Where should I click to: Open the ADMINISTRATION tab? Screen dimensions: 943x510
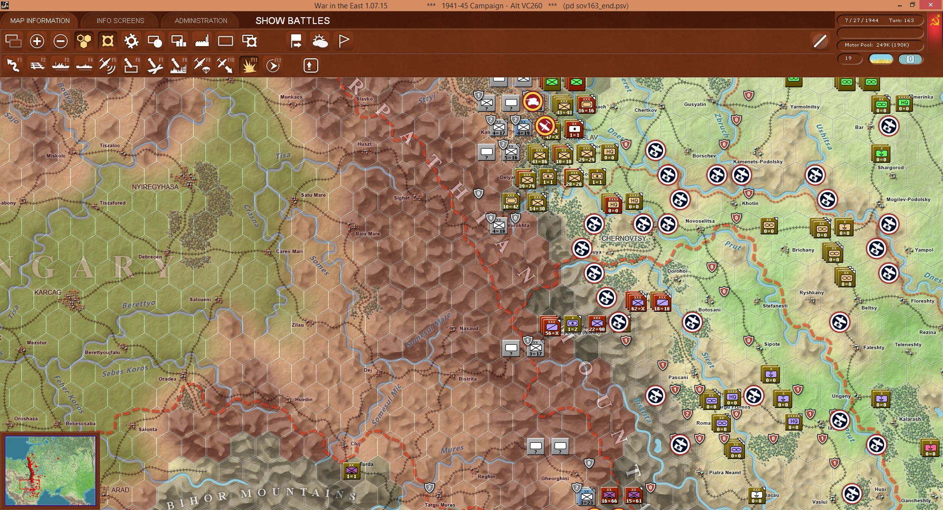(x=201, y=21)
